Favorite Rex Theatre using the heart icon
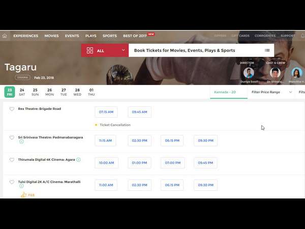 point(12,109)
